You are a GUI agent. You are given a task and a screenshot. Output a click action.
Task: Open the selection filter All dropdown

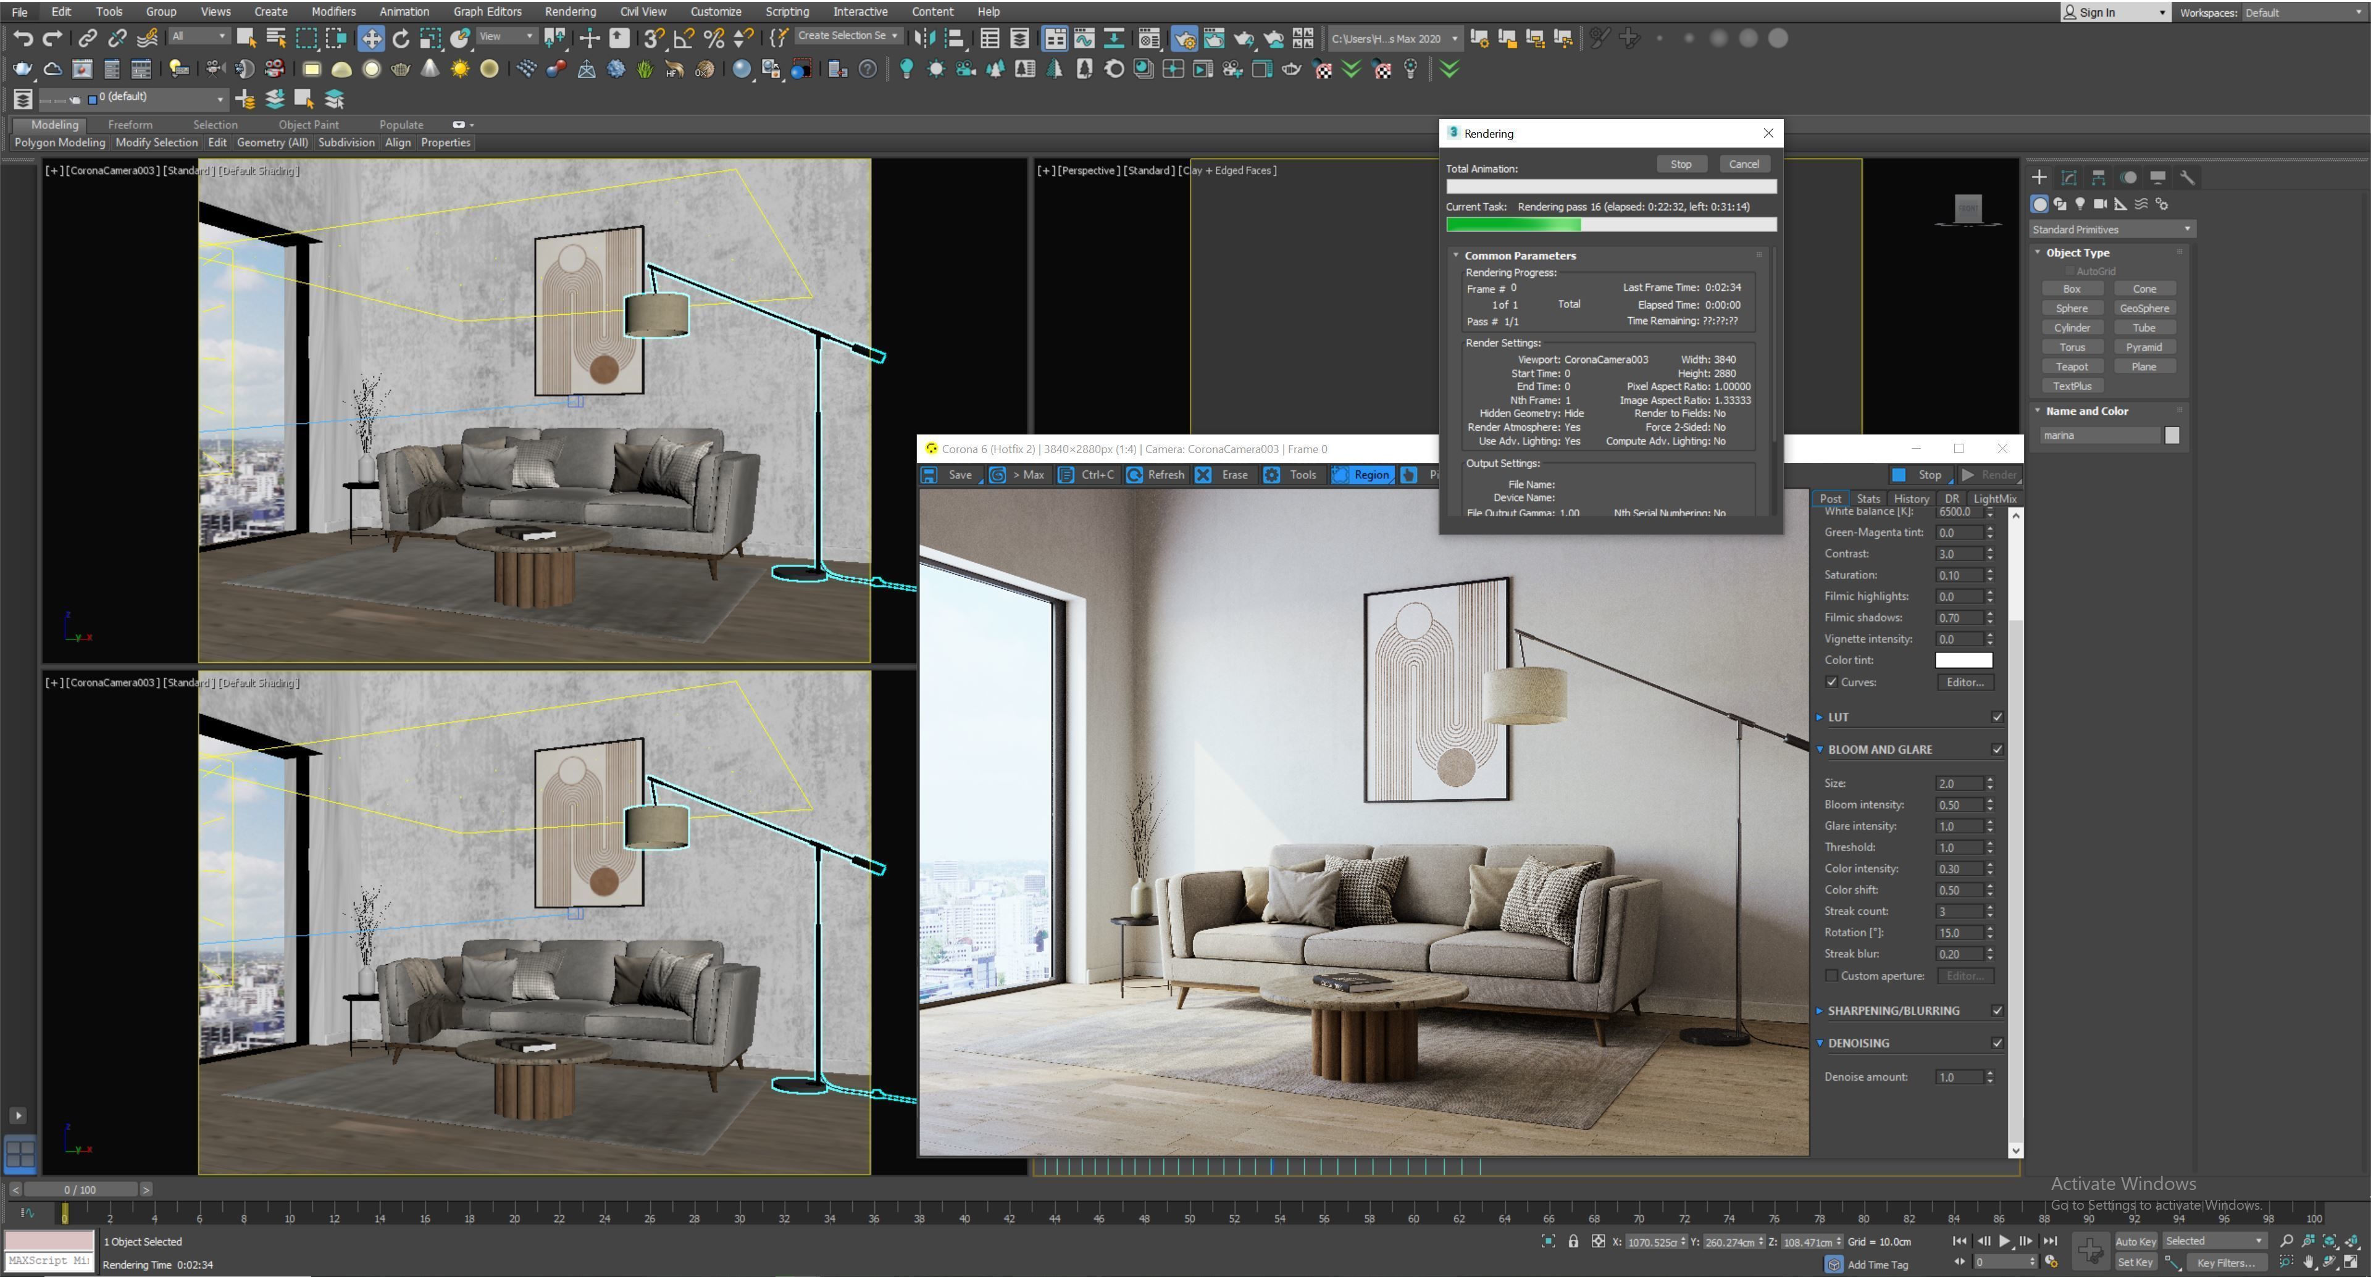[x=199, y=36]
